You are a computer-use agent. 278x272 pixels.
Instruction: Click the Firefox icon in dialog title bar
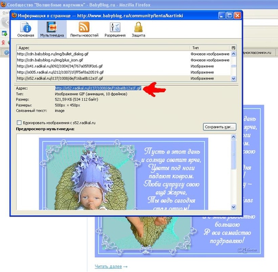click(x=14, y=15)
